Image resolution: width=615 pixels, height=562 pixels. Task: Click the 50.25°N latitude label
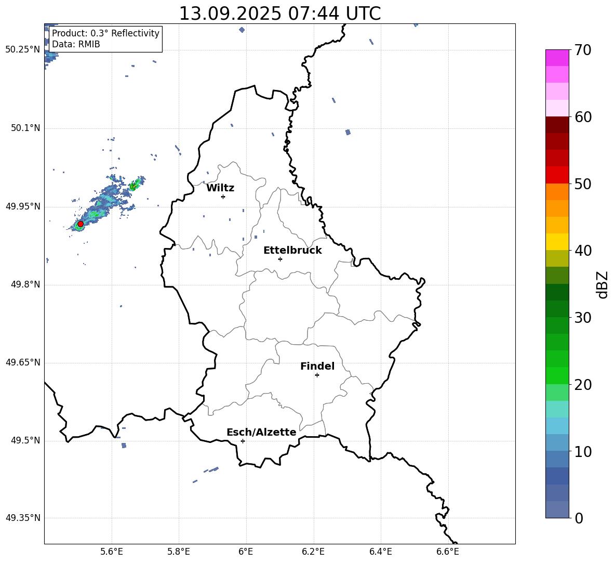(23, 50)
